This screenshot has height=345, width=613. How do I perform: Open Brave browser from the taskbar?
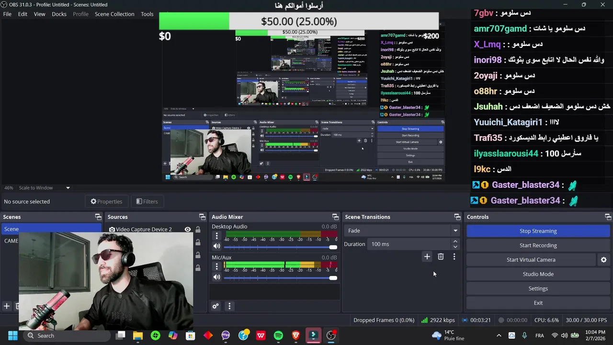click(x=295, y=335)
